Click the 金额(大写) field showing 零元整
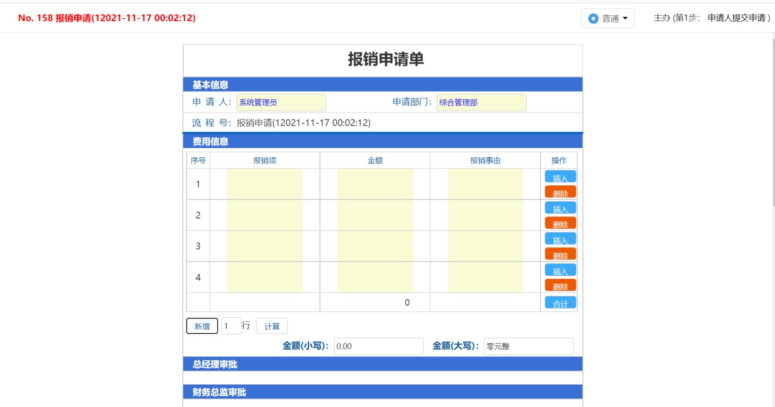Screen dimensions: 775x407 coord(528,346)
